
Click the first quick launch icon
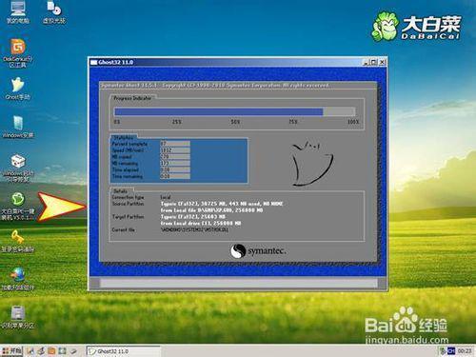[30, 351]
